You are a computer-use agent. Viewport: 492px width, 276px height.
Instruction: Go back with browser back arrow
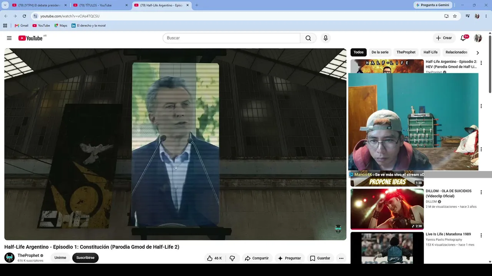click(6, 16)
